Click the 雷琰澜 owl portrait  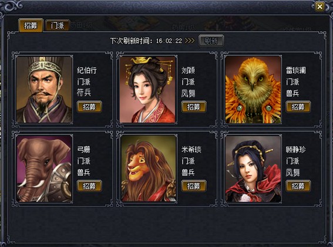[253, 90]
